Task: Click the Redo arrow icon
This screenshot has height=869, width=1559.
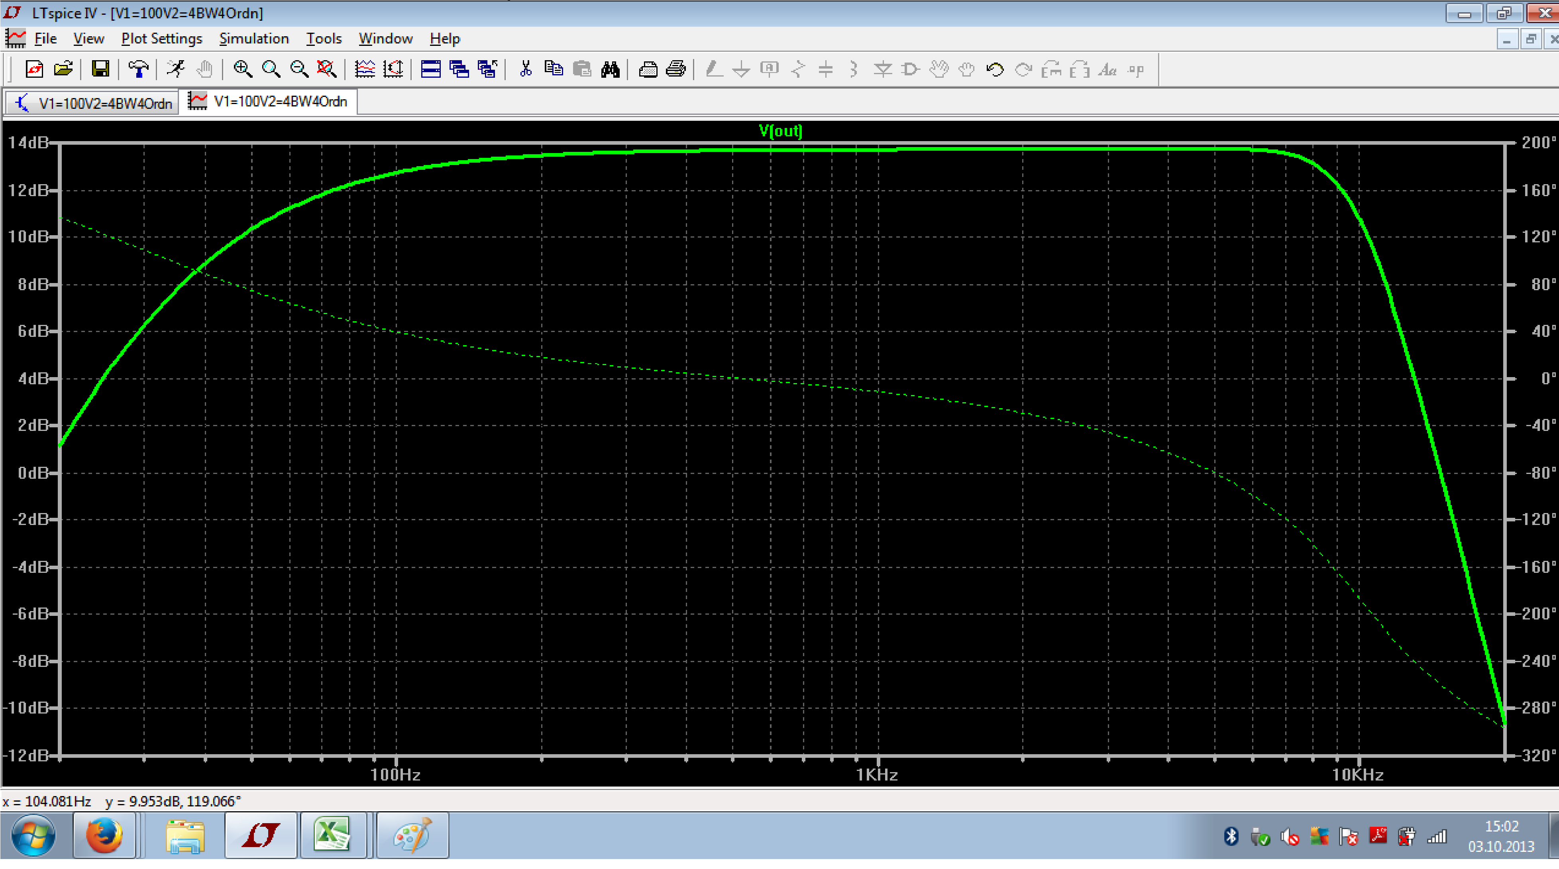Action: (x=1023, y=69)
